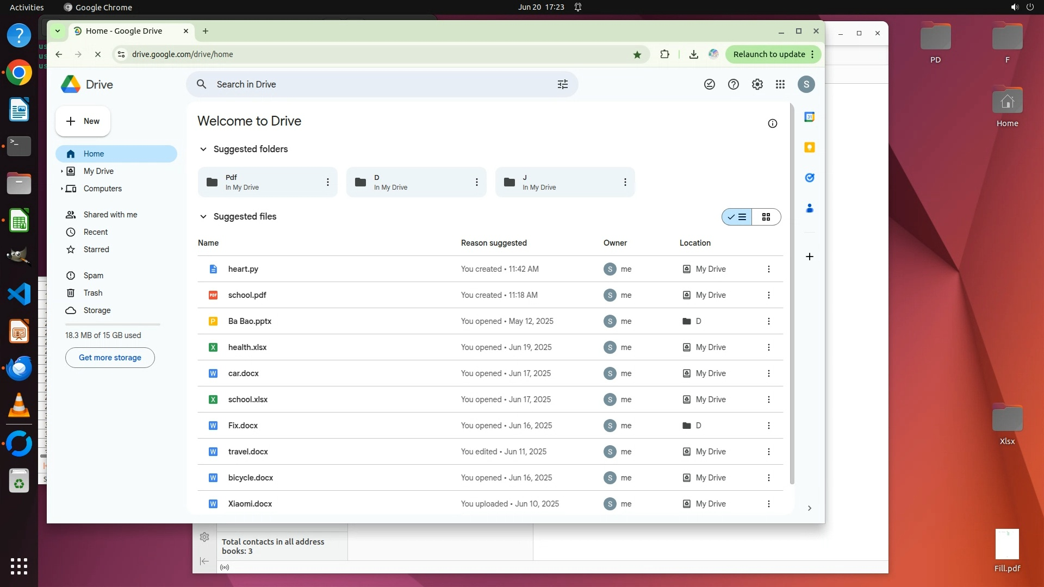
Task: Open advanced search filter options
Action: click(x=562, y=84)
